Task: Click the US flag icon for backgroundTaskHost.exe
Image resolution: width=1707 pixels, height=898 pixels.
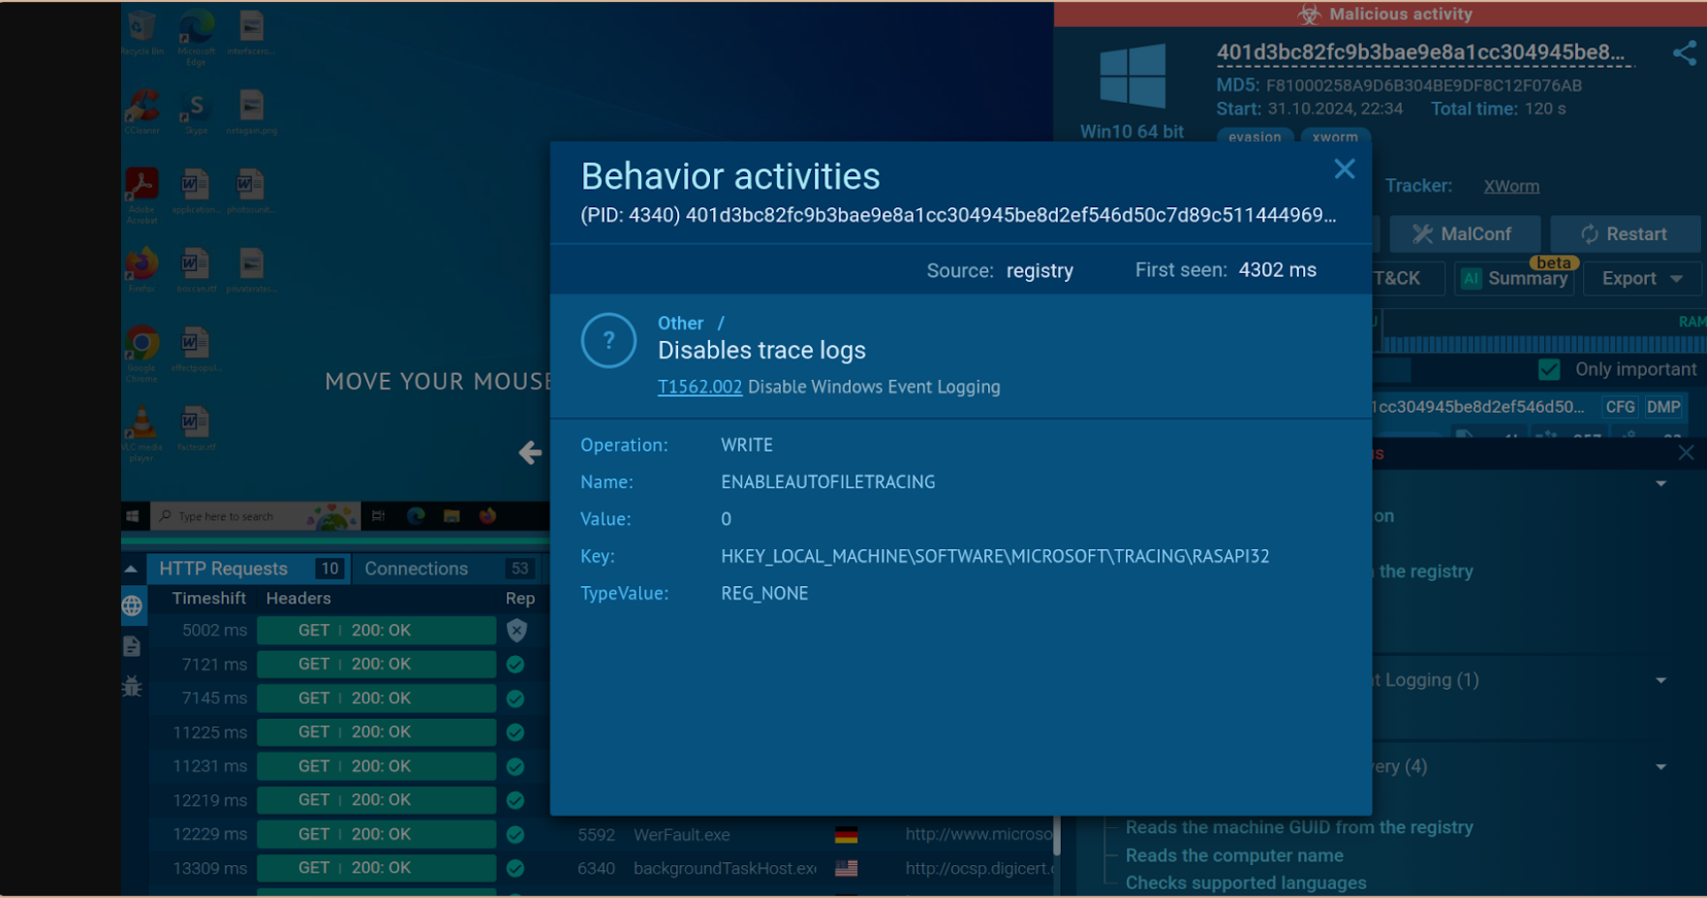Action: 846,869
